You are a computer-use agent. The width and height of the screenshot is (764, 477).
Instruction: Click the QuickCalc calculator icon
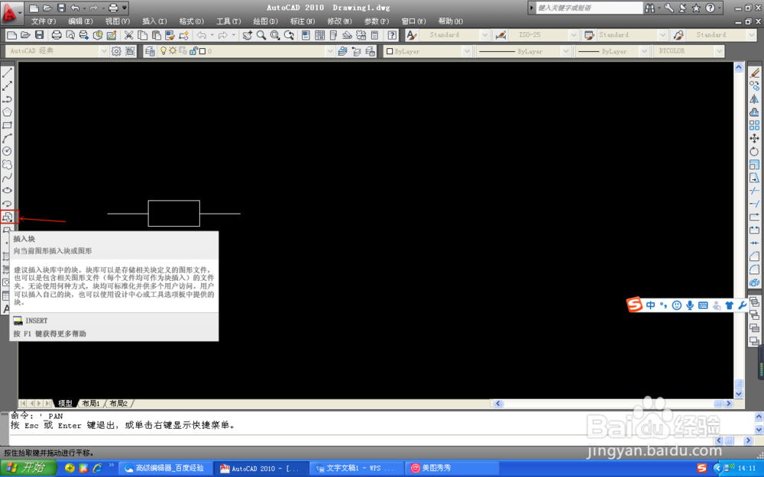coord(374,35)
